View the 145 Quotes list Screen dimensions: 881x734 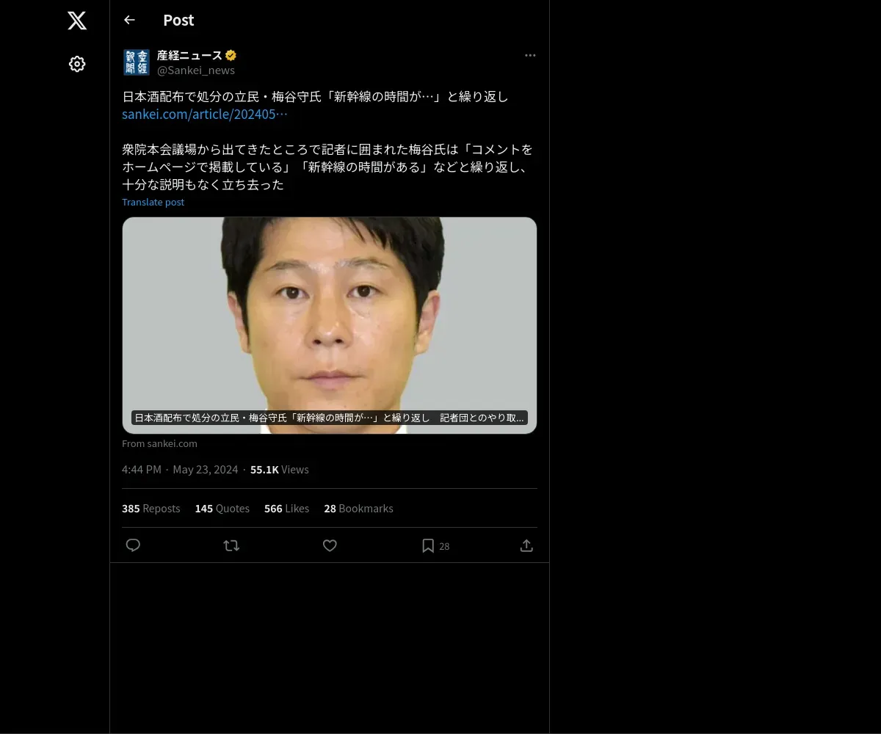(x=222, y=509)
